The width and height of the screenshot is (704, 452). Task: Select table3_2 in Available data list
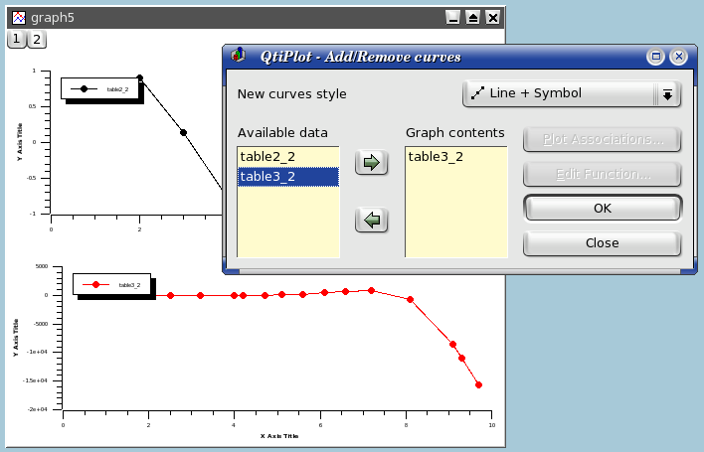point(287,176)
